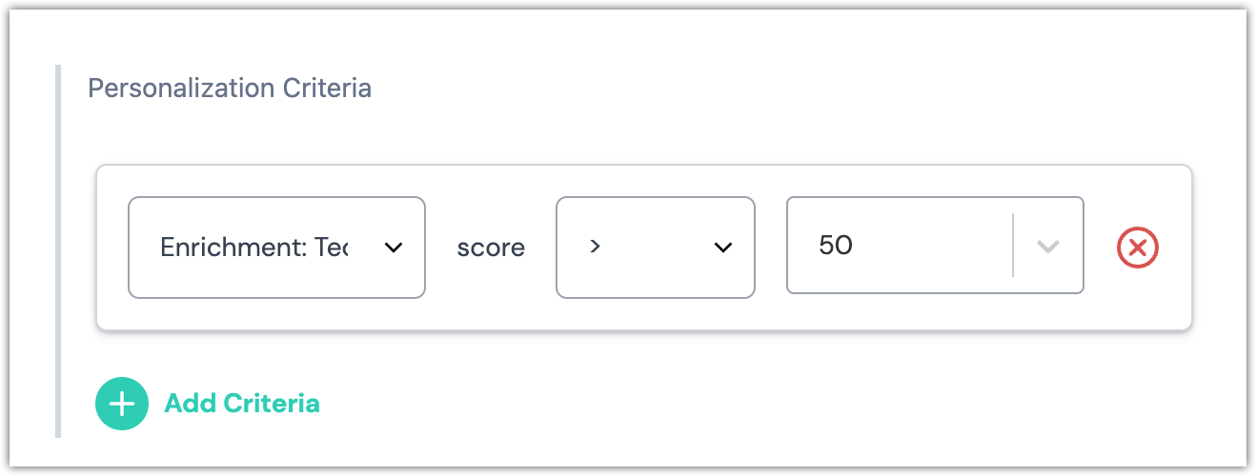1256x476 pixels.
Task: Click the vertical separator in the value field
Action: click(1013, 246)
